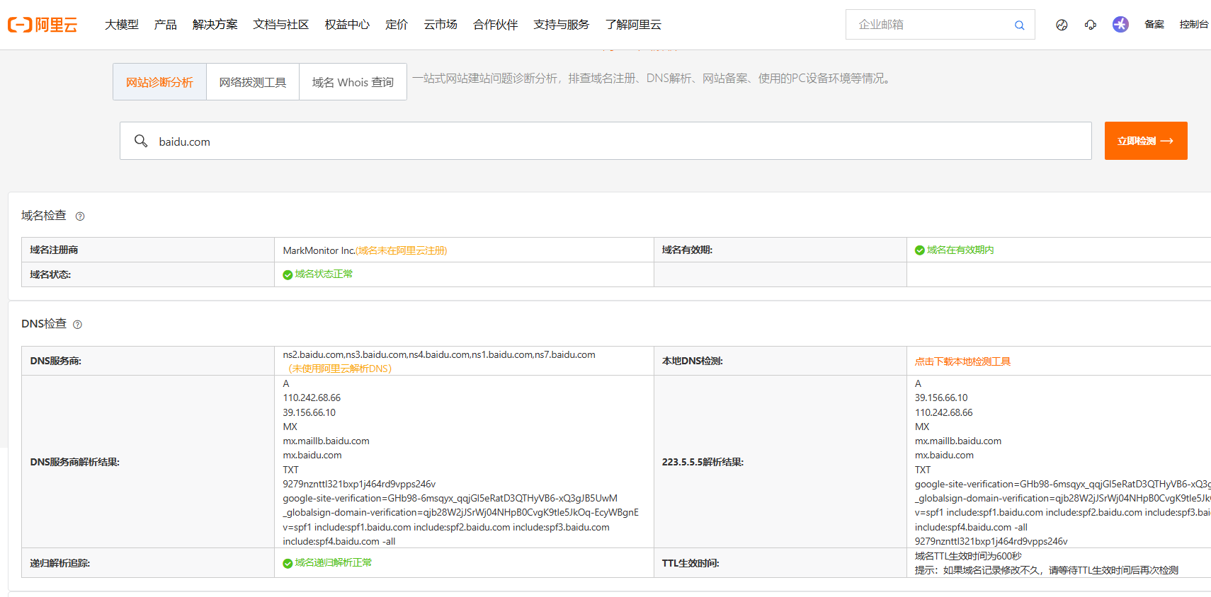Viewport: 1211px width, 597px height.
Task: Click 点击下载本地检测工具 link
Action: 962,361
